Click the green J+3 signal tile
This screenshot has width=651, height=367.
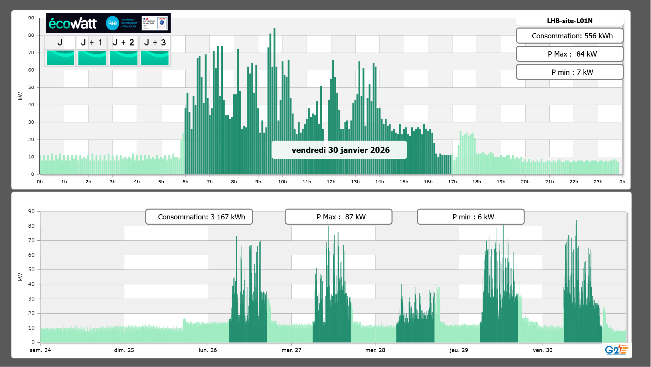tap(155, 58)
